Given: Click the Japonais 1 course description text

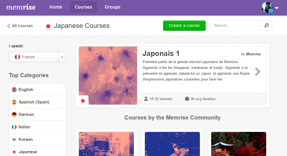Looking at the screenshot, I should [x=196, y=71].
